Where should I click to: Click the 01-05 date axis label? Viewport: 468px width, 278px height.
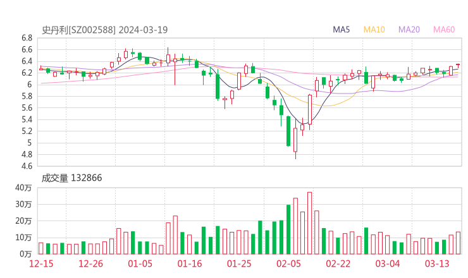point(140,263)
